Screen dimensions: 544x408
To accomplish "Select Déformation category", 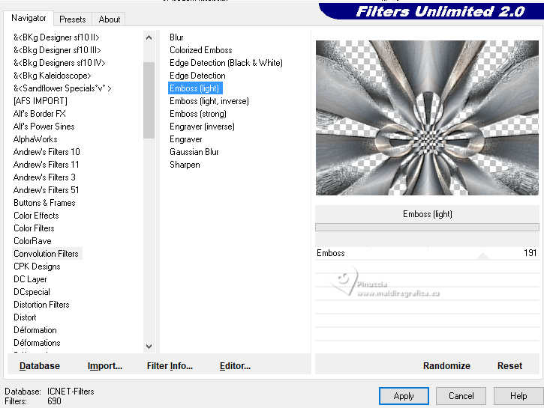I will [x=35, y=330].
